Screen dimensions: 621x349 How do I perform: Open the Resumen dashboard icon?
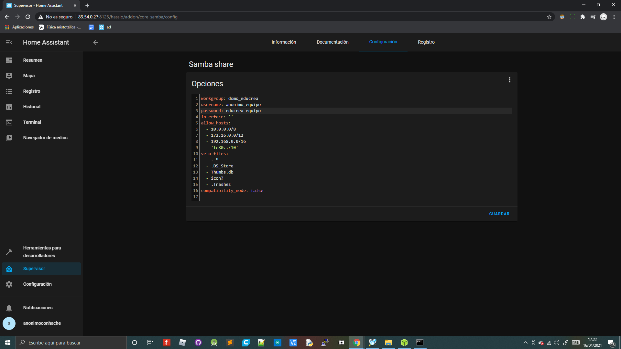[x=9, y=60]
